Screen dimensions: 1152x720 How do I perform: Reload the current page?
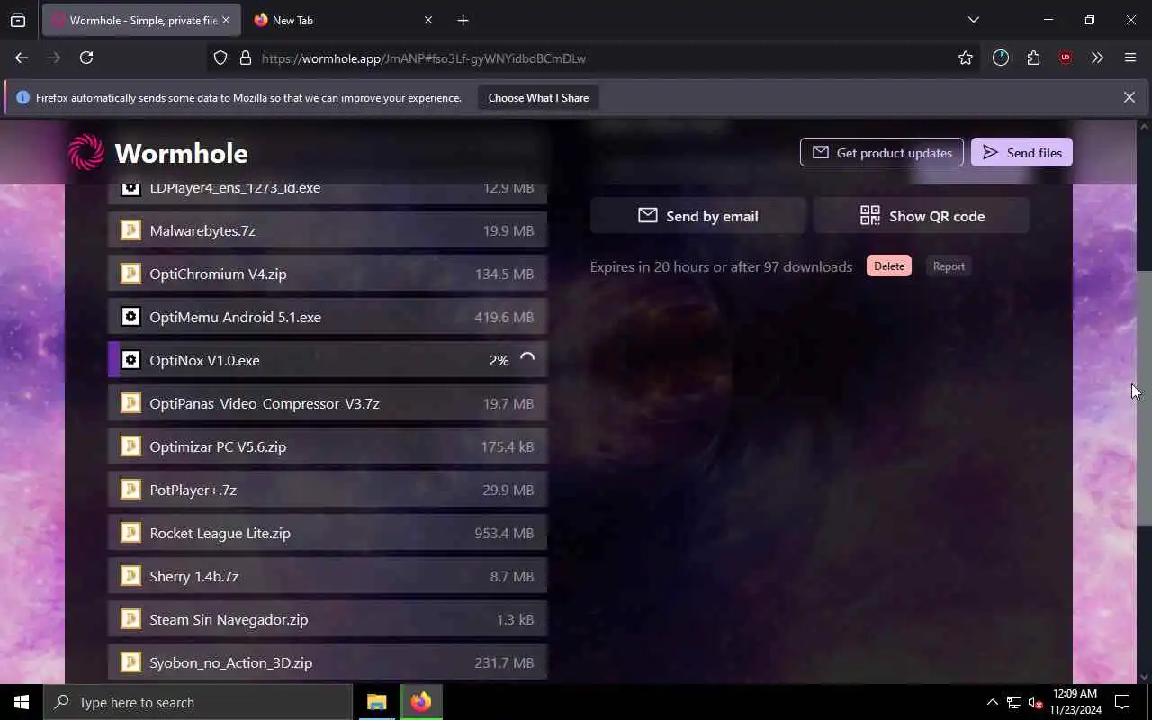click(x=86, y=58)
